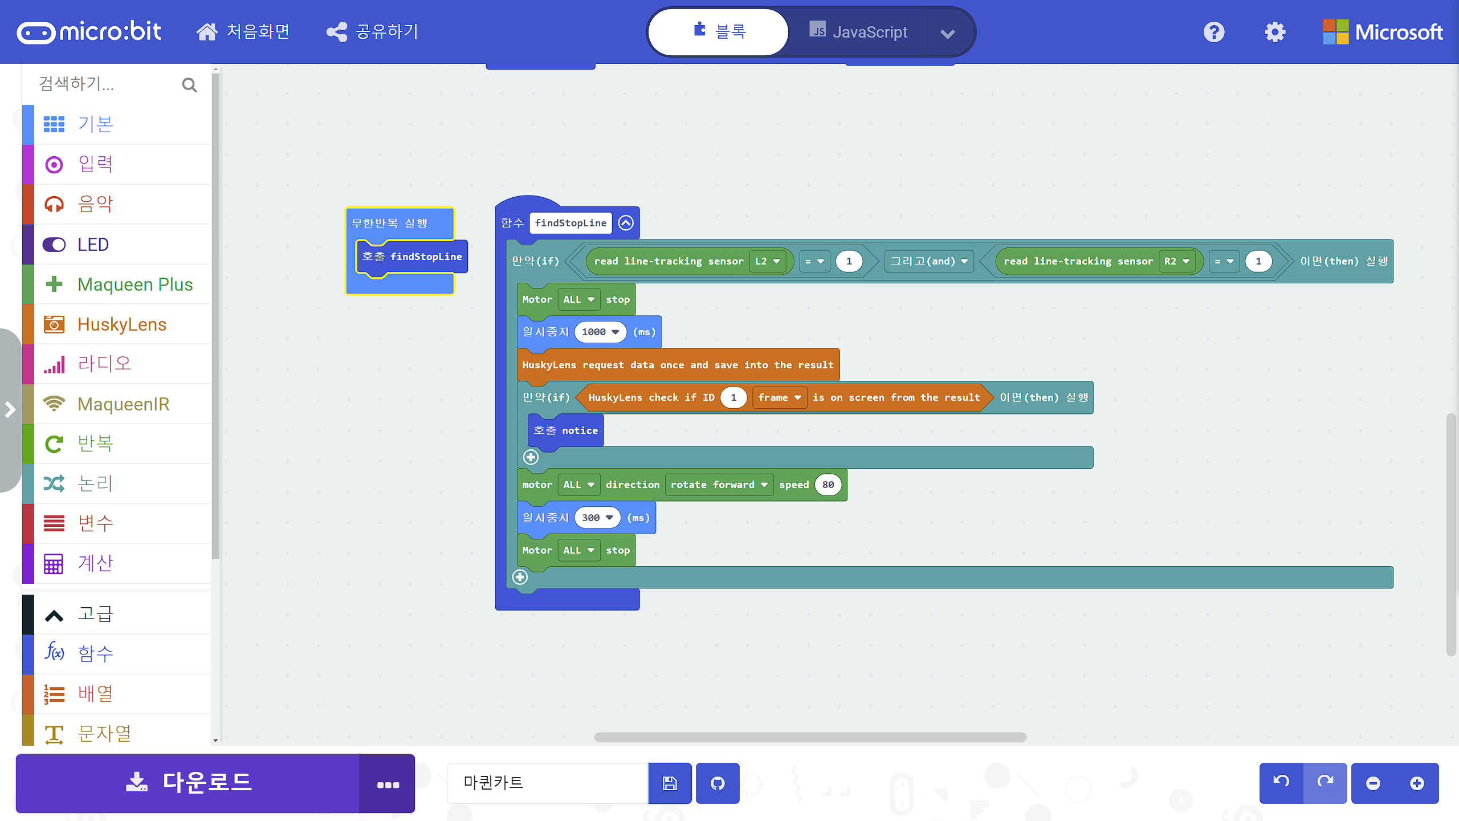This screenshot has height=821, width=1459.
Task: Switch to the JavaScript editor view
Action: point(858,32)
